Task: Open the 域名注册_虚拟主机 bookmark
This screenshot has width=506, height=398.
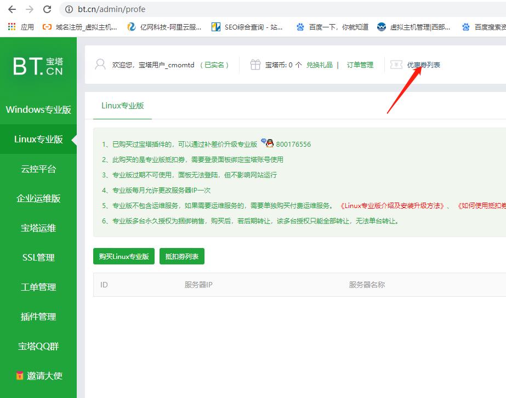Action: click(79, 27)
